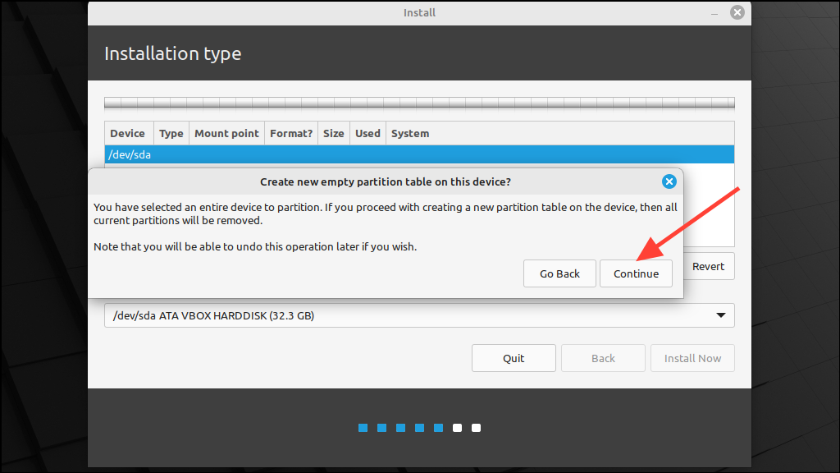Click the Mount point column header

point(226,133)
